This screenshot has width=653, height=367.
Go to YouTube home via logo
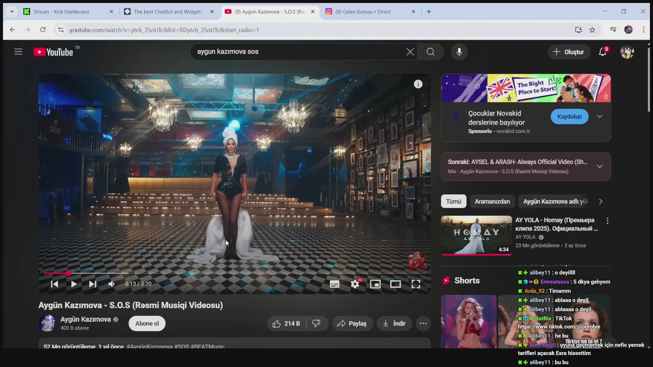click(53, 52)
